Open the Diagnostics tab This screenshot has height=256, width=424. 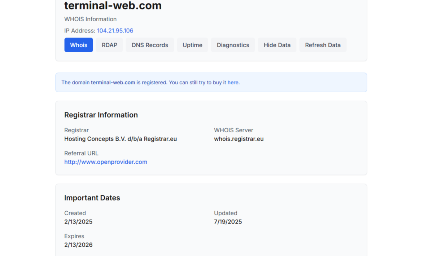[233, 45]
